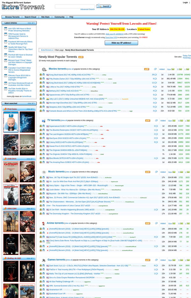Image resolution: width=191 pixels, height=298 pixels.
Task: Sort by Size icon in Movies header
Action: [173, 69]
